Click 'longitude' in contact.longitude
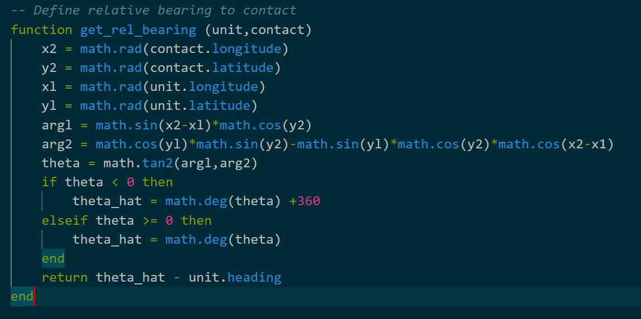Screen dimensions: 641x319 pos(246,49)
